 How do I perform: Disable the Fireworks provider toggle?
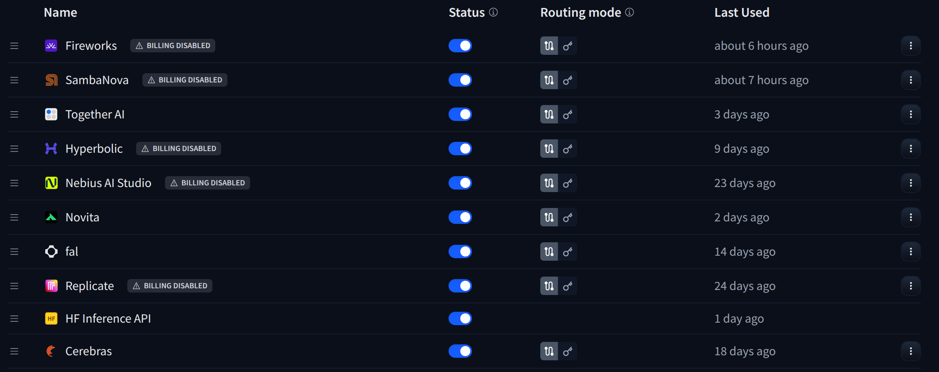click(x=460, y=46)
